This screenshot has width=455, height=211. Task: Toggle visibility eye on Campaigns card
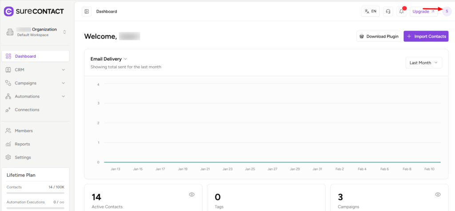click(438, 195)
